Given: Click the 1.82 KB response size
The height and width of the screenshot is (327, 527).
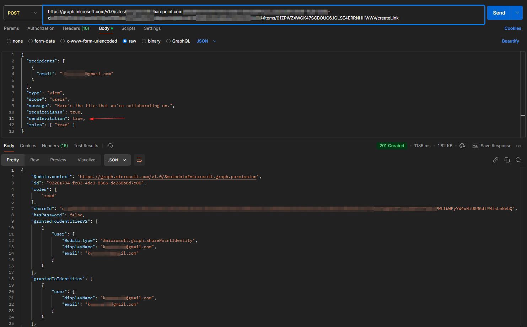Looking at the screenshot, I should (445, 146).
